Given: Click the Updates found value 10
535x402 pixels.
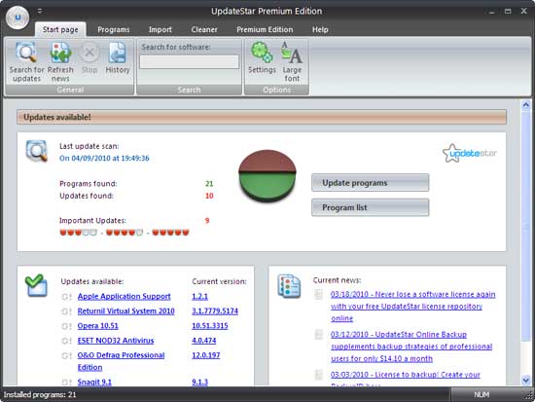Looking at the screenshot, I should (209, 196).
